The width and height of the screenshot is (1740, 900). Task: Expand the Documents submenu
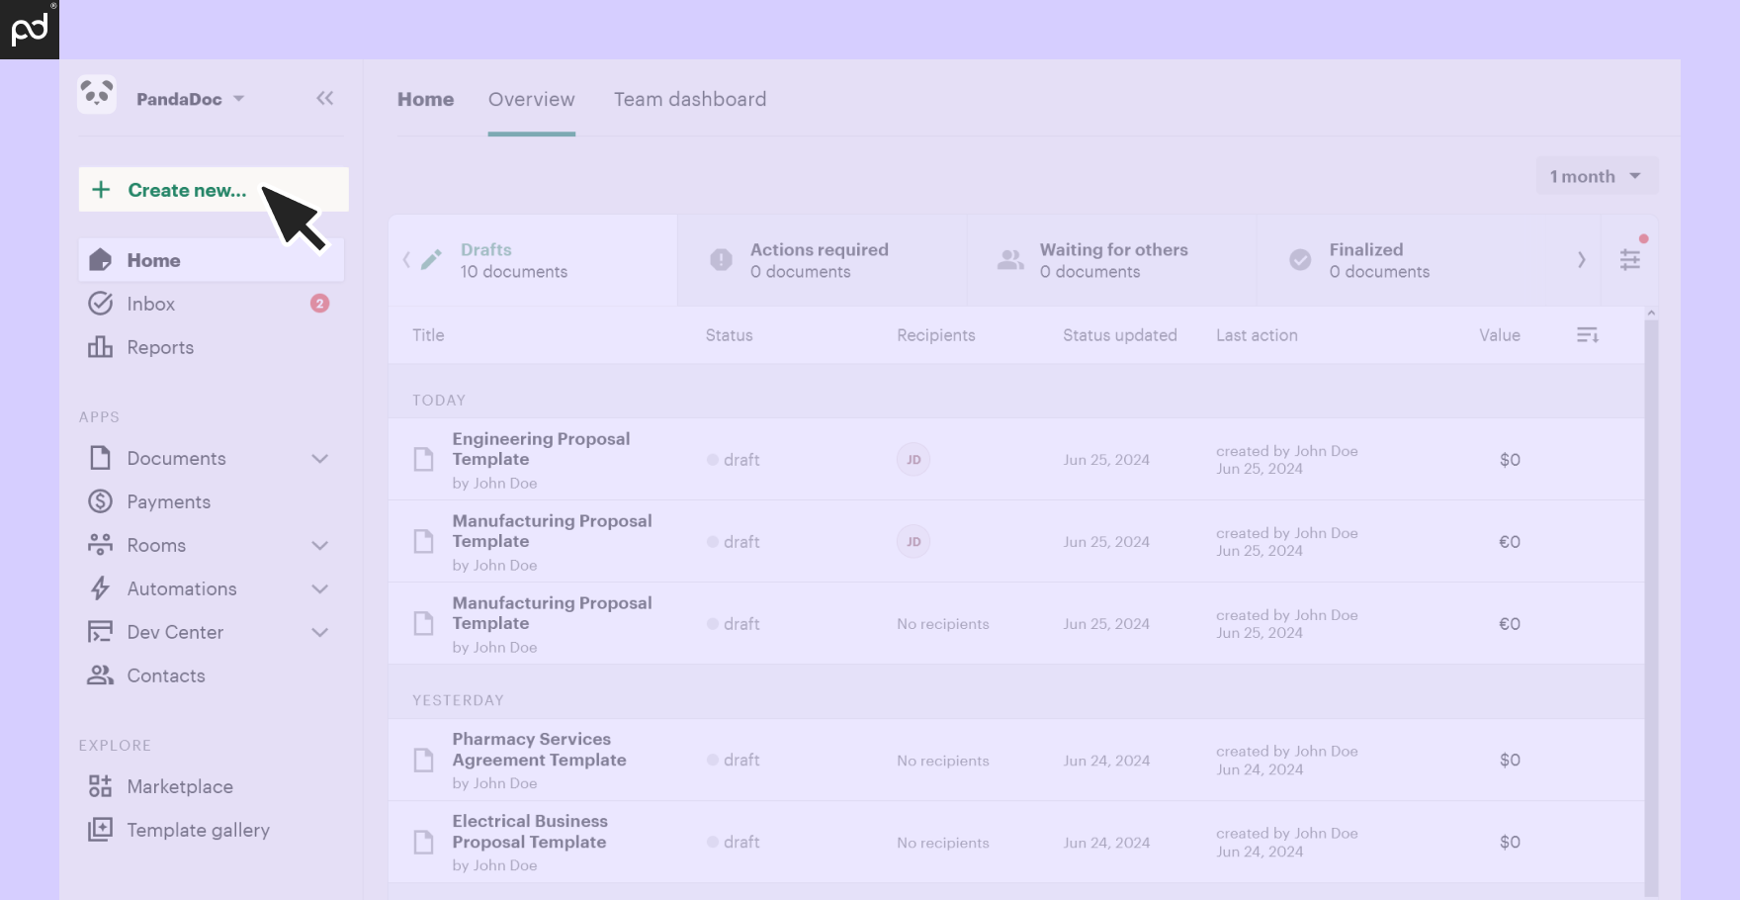[319, 458]
